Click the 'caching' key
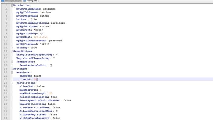 coord(22,48)
